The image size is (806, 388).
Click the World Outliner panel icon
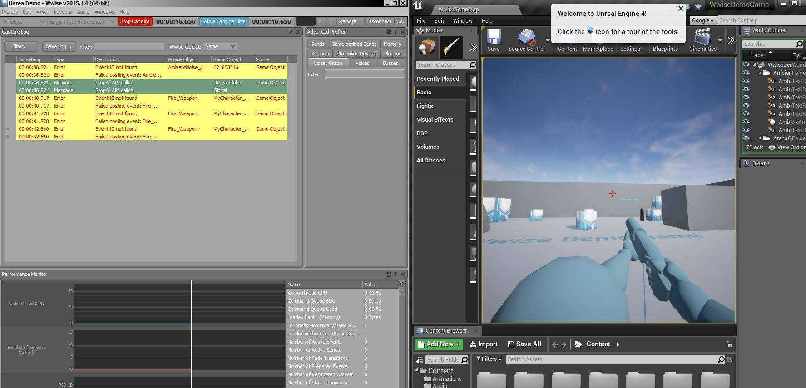click(x=747, y=30)
